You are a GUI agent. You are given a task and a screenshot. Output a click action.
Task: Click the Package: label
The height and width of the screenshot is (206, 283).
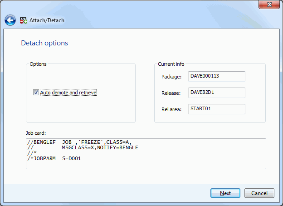(171, 77)
